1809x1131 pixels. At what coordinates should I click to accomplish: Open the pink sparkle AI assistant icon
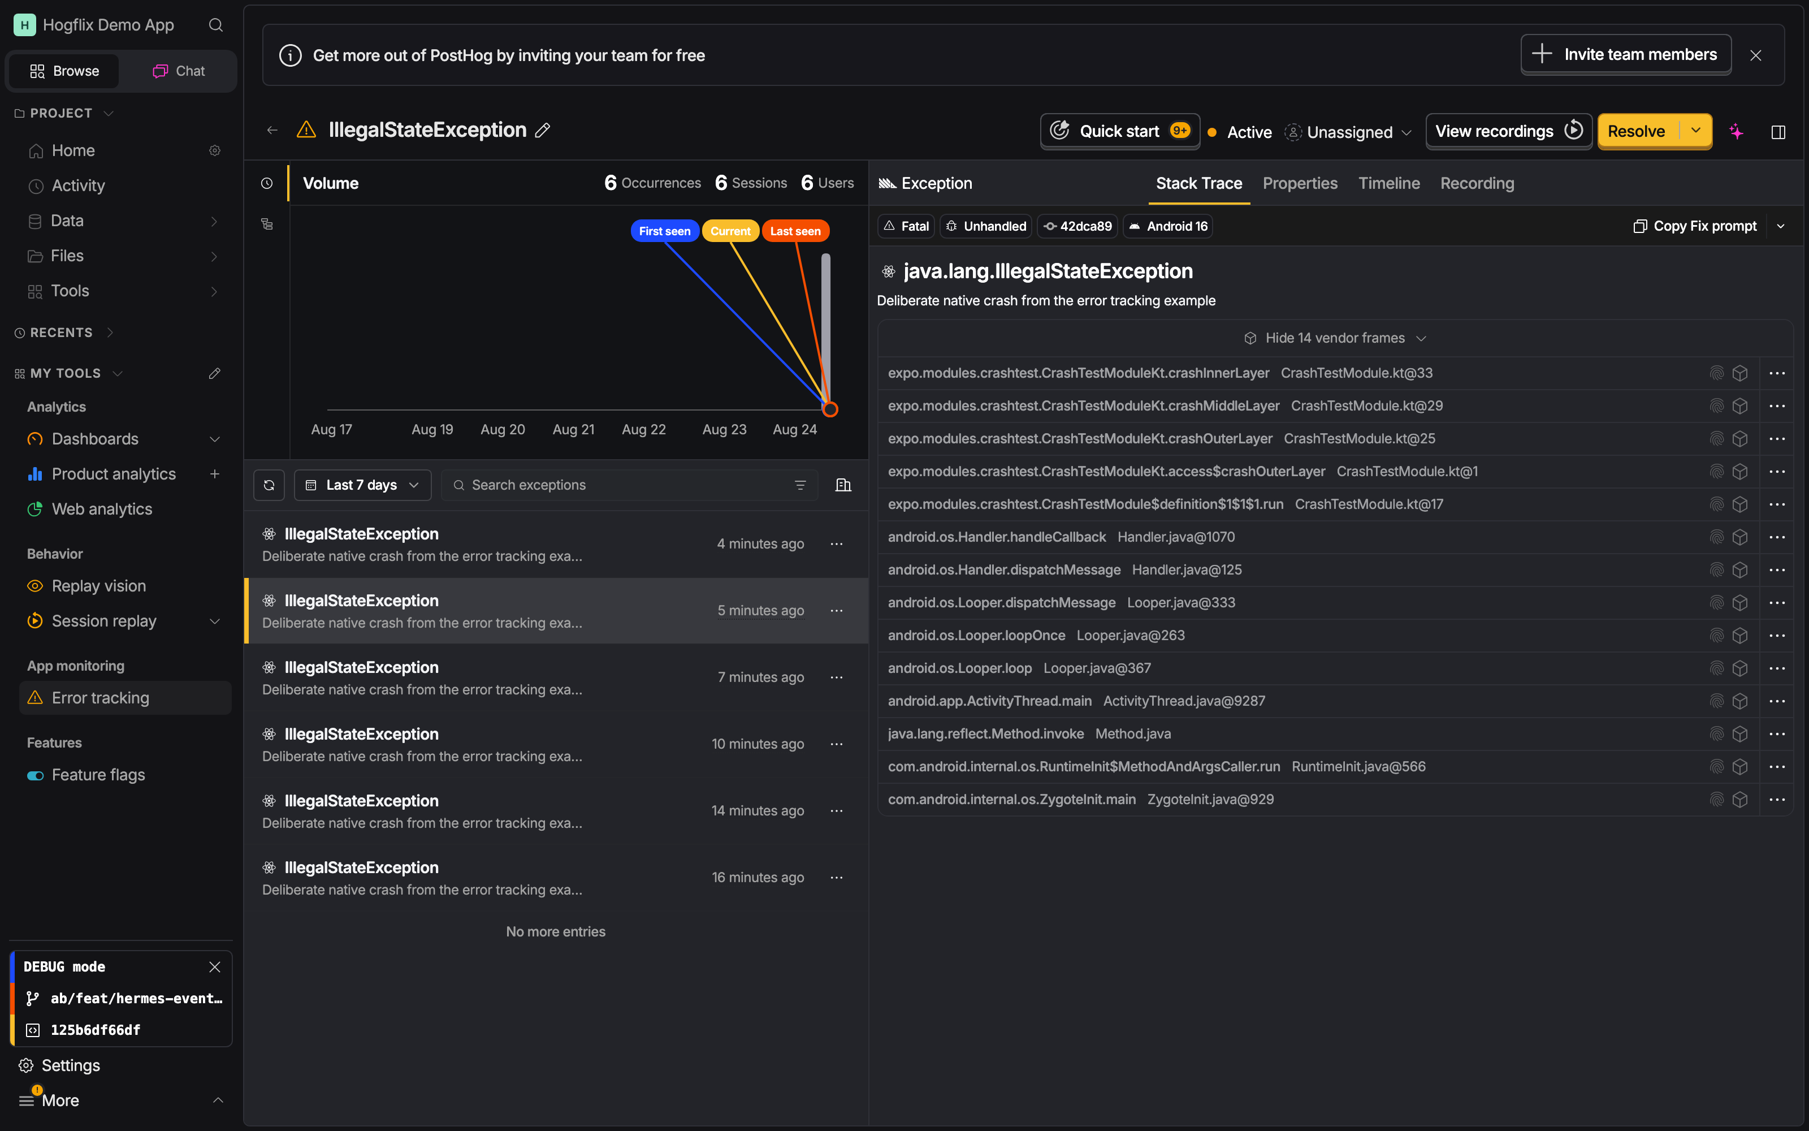pyautogui.click(x=1736, y=132)
